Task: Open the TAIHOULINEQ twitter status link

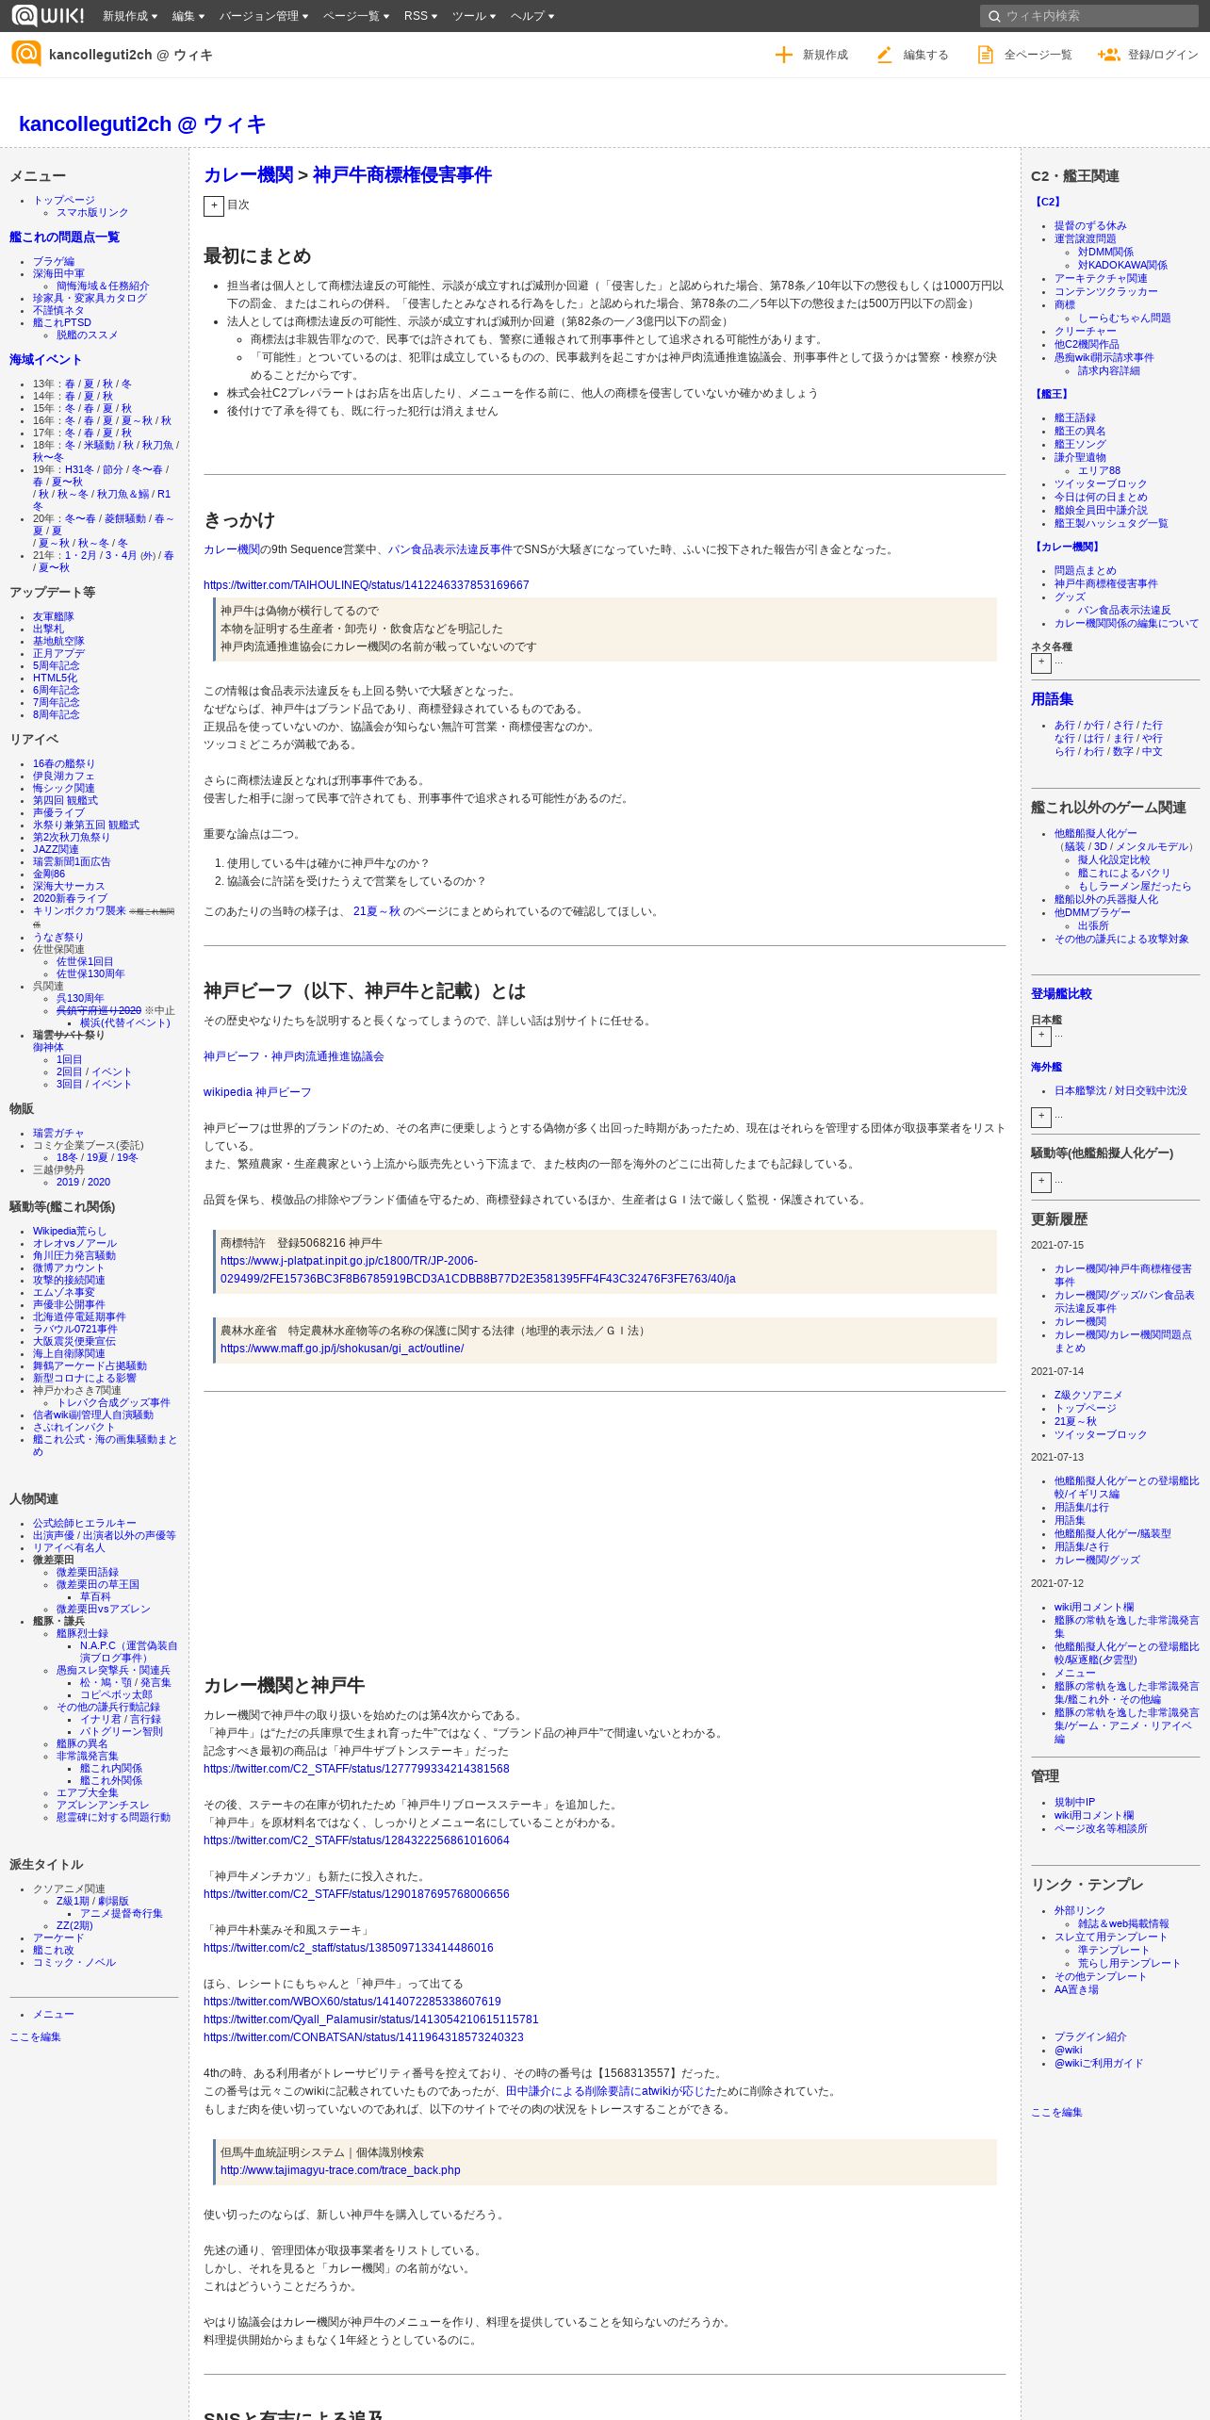Action: [367, 584]
